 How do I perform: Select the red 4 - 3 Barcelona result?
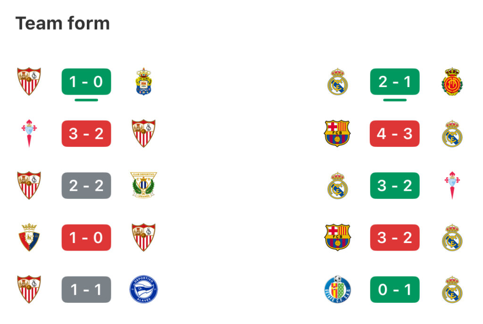point(395,133)
